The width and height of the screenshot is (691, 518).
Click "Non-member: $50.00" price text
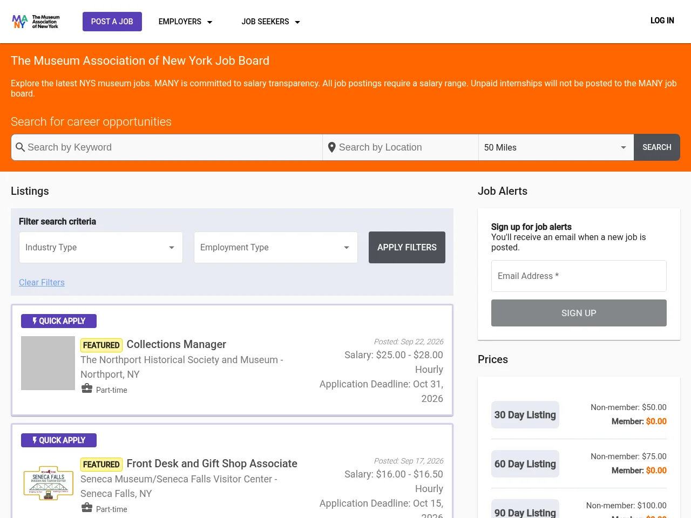[x=628, y=407]
